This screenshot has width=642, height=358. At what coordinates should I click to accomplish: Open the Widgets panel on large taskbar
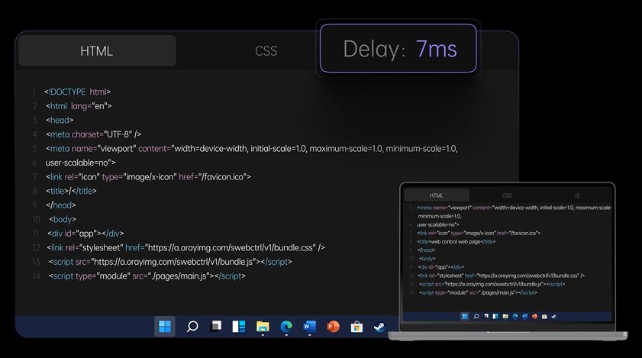tap(239, 327)
